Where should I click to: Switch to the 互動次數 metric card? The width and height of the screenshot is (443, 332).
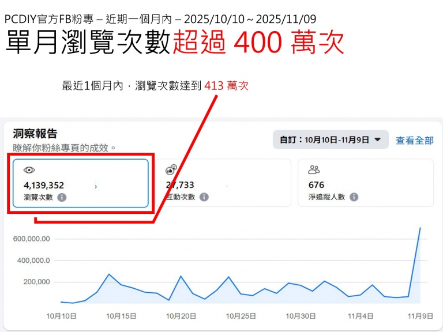223,183
